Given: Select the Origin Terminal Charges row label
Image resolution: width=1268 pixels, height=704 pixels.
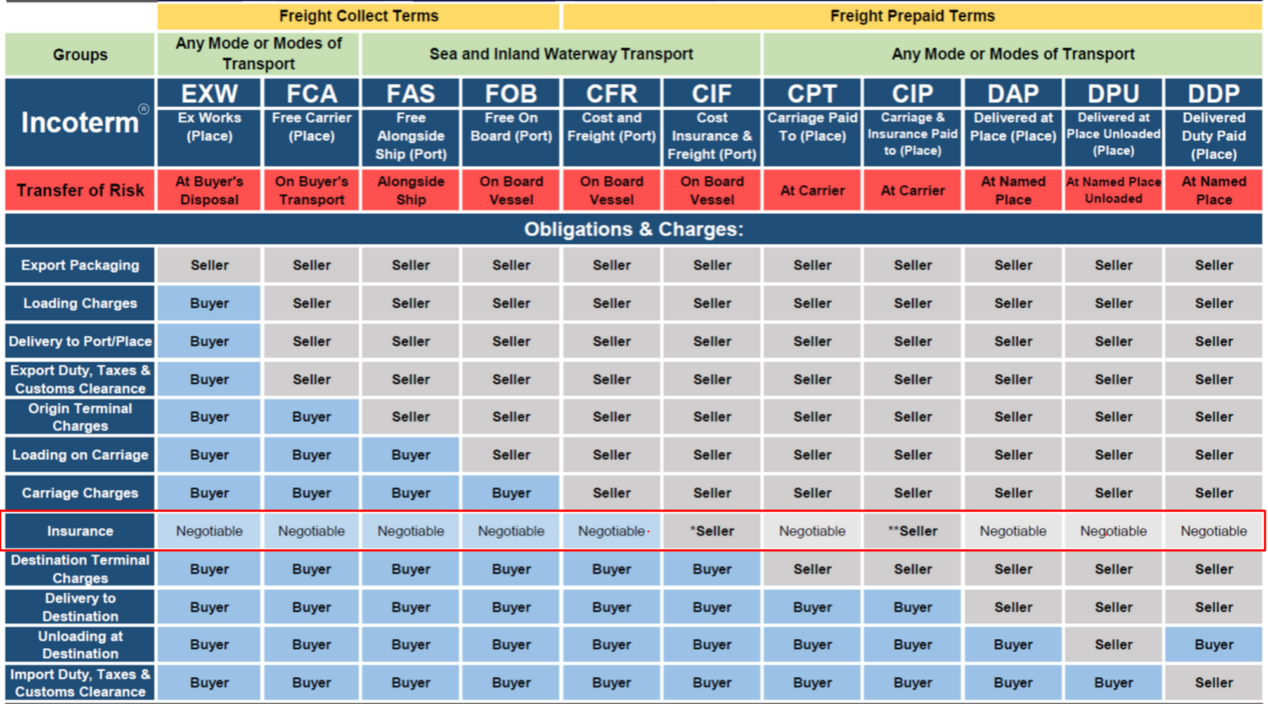Looking at the screenshot, I should [x=80, y=417].
